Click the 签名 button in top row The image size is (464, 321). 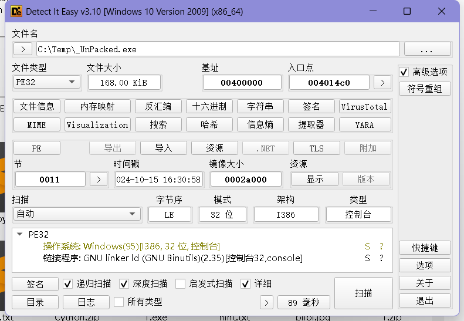pos(311,106)
